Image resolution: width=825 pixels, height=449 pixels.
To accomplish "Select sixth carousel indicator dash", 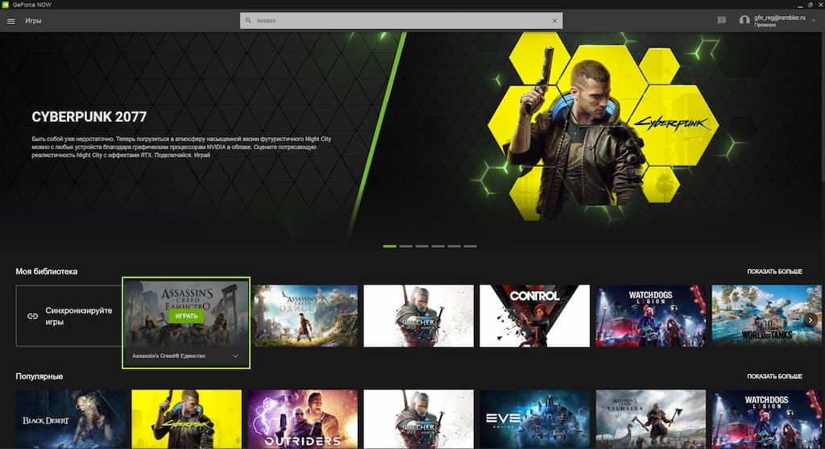I will click(471, 246).
